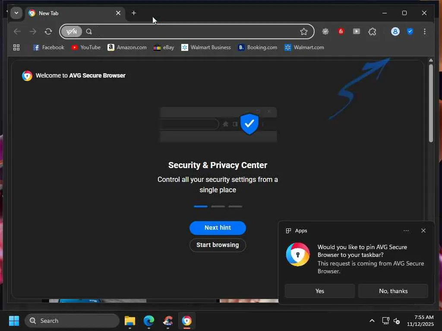Bookmark this page with the star icon
This screenshot has width=442, height=331.
pyautogui.click(x=303, y=31)
